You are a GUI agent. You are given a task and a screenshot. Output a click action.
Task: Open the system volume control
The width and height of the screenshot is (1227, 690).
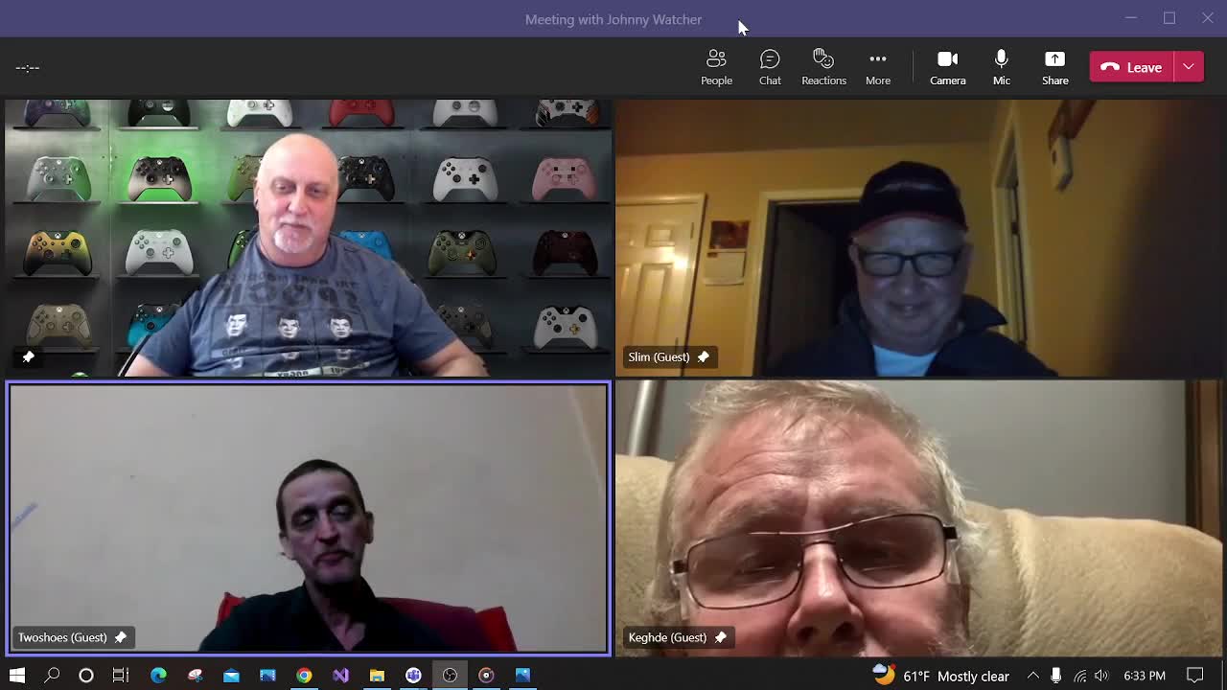(x=1101, y=676)
